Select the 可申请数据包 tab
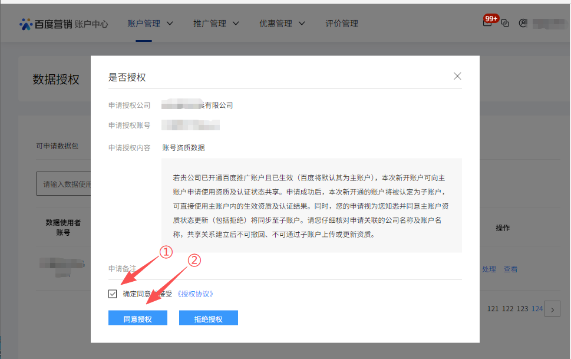This screenshot has width=571, height=359. point(57,146)
